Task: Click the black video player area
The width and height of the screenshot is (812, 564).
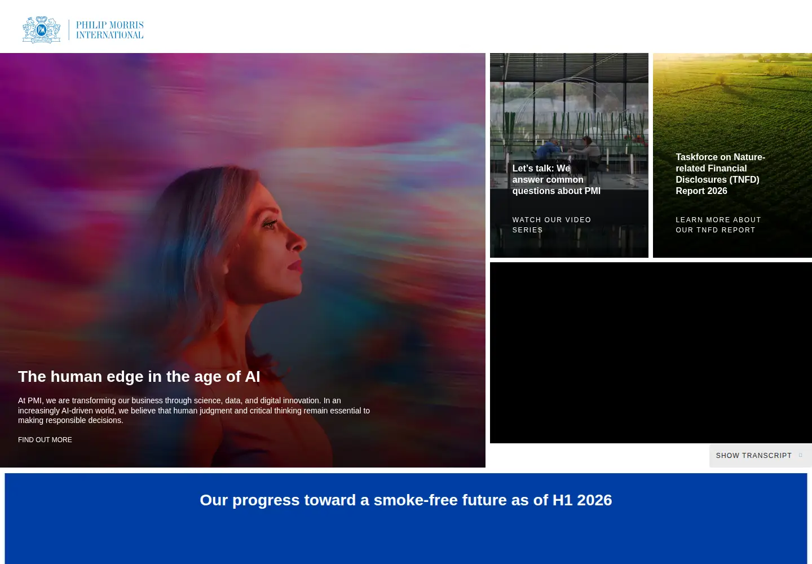Action: pos(651,353)
